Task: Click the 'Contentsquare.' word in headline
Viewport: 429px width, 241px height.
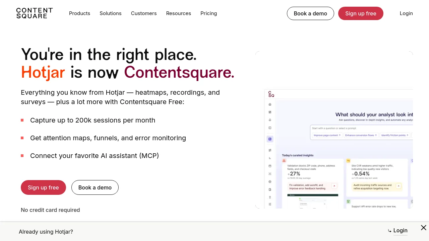Action: [179, 72]
